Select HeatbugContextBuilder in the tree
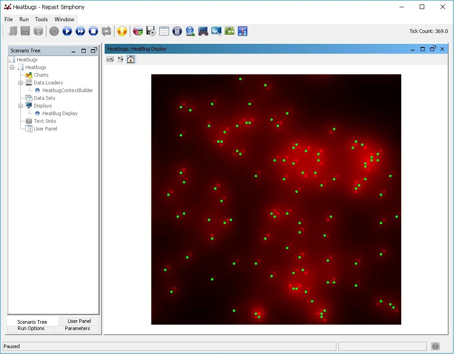This screenshot has width=454, height=354. click(68, 90)
